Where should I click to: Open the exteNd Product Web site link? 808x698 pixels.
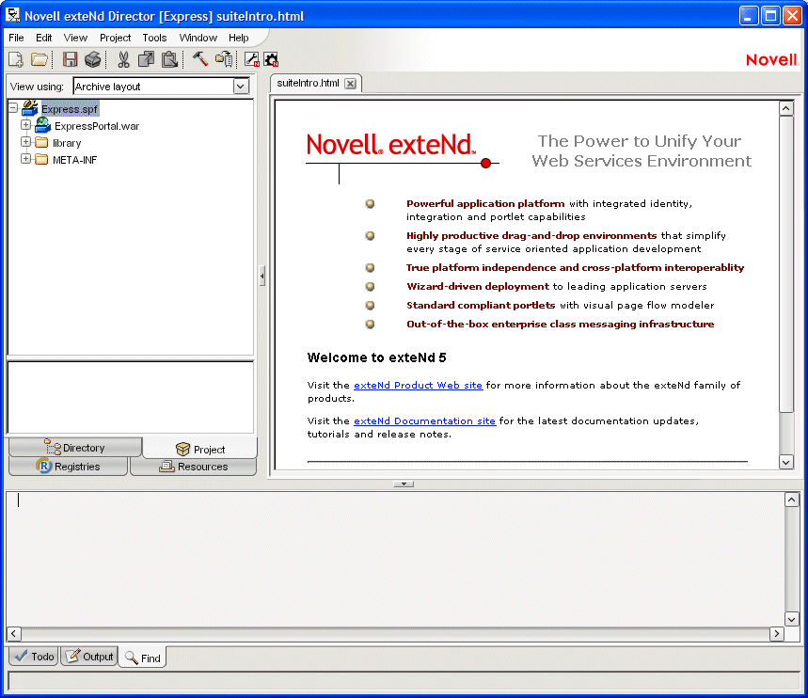tap(418, 385)
